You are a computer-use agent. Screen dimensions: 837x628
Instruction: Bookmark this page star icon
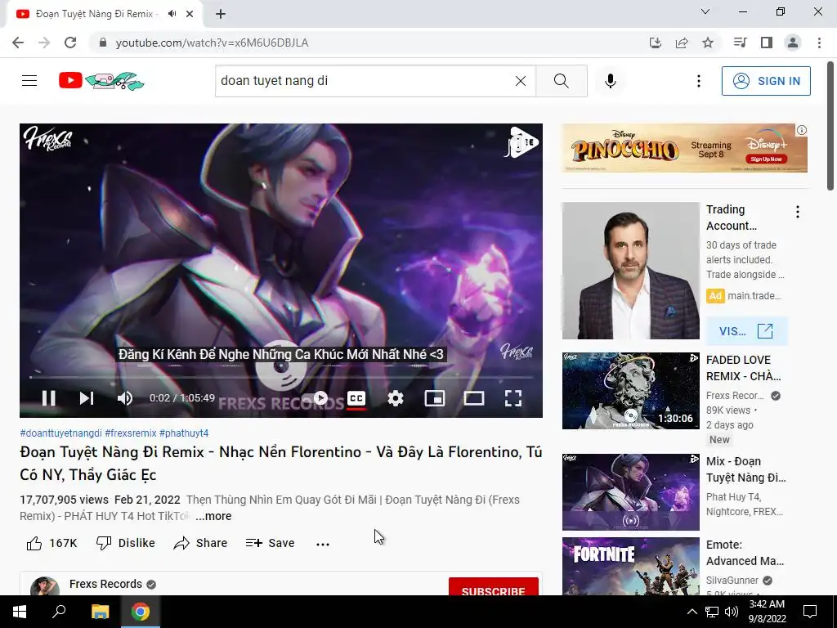click(x=707, y=43)
